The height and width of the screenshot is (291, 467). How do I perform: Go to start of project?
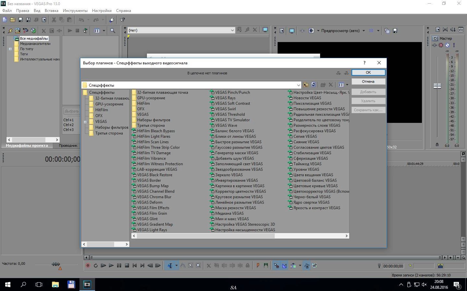click(135, 265)
